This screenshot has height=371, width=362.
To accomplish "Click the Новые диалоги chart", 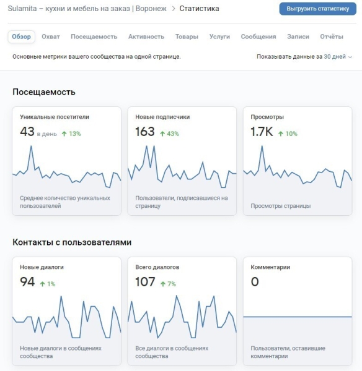I will click(67, 317).
